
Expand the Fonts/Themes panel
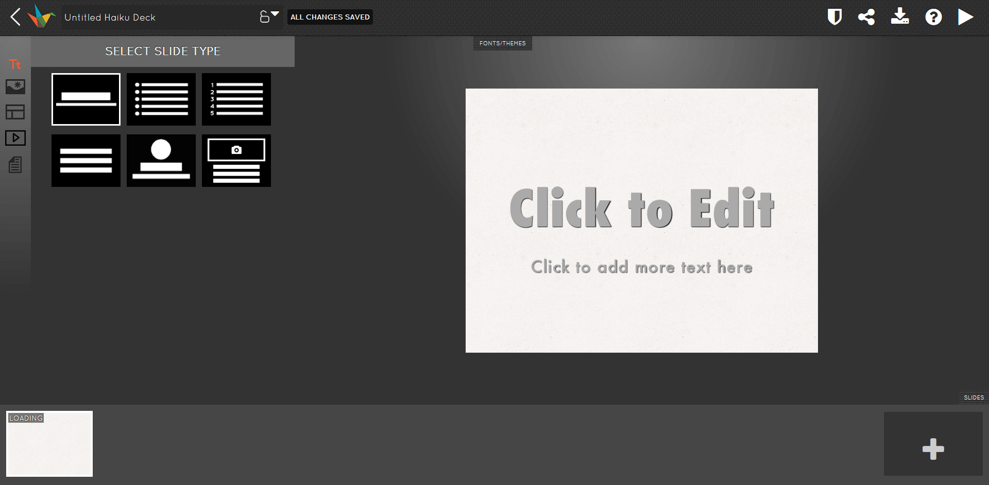click(502, 43)
